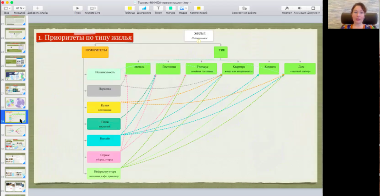Toggle the Format inspector panel

click(x=287, y=8)
